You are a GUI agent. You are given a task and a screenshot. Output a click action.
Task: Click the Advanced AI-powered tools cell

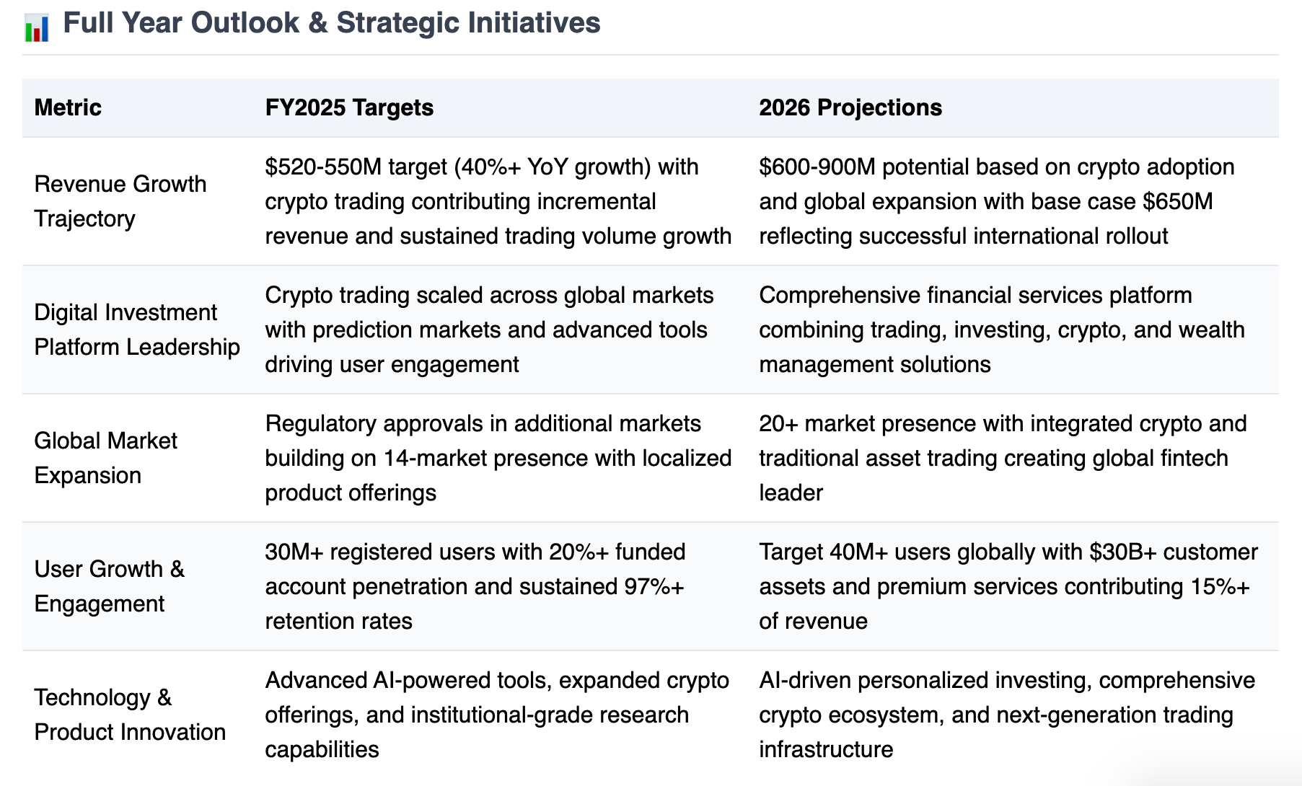click(497, 715)
